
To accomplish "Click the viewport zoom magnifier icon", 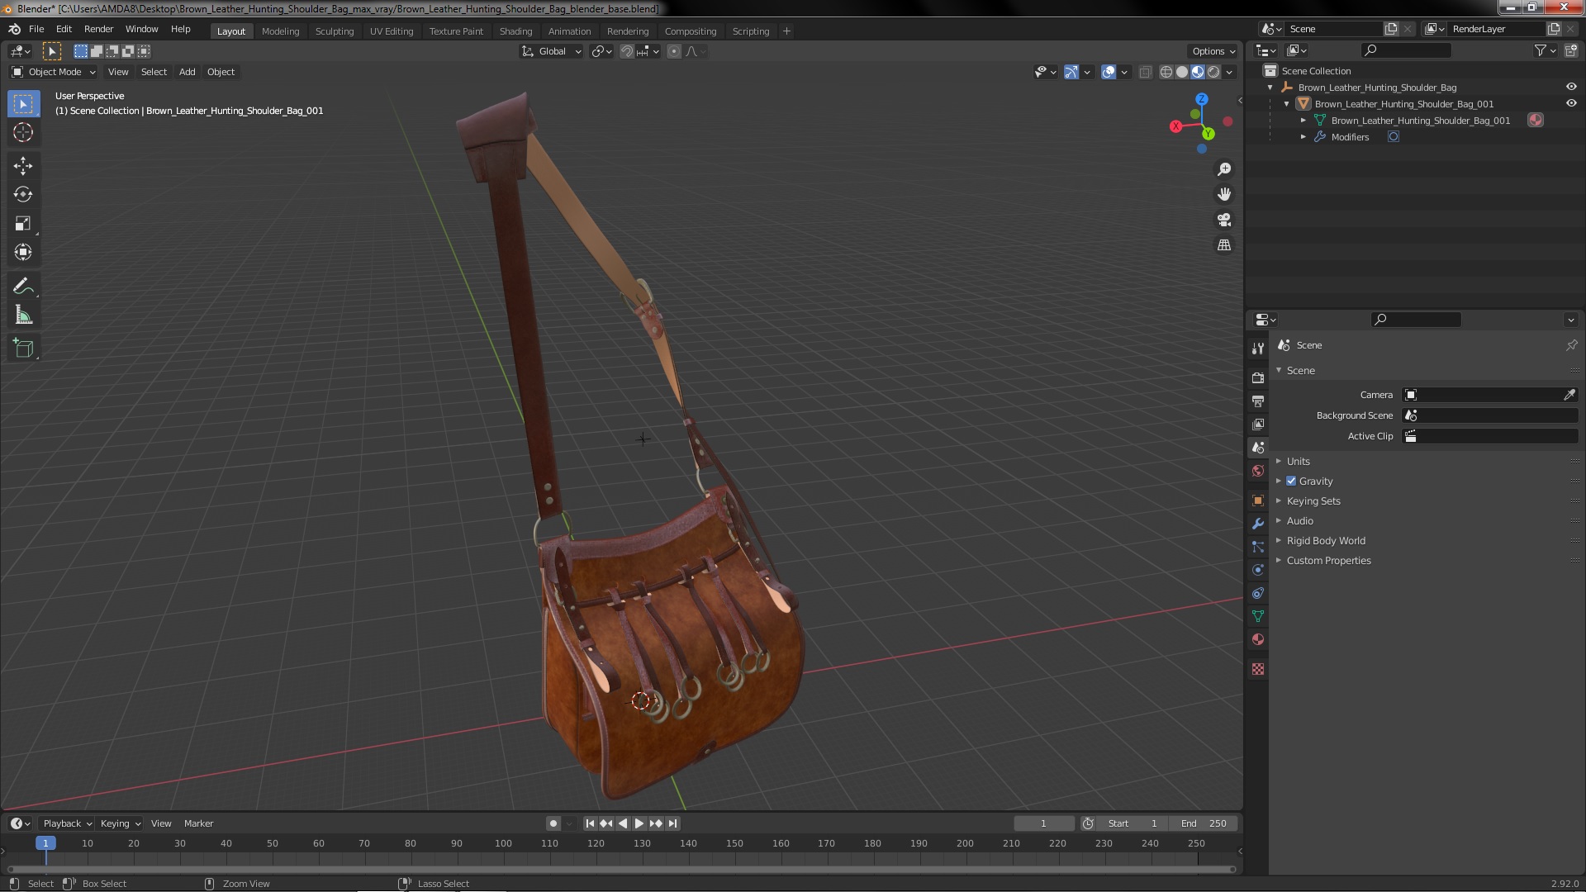I will (1224, 169).
